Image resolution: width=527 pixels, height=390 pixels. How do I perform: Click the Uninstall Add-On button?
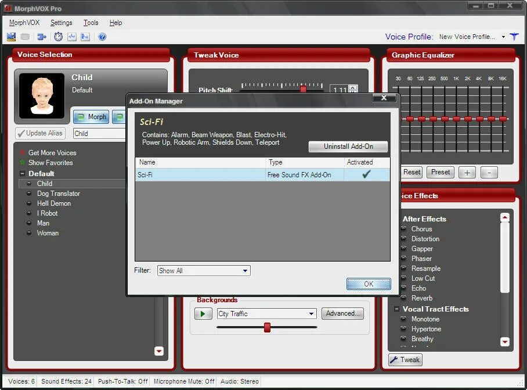[x=348, y=146]
